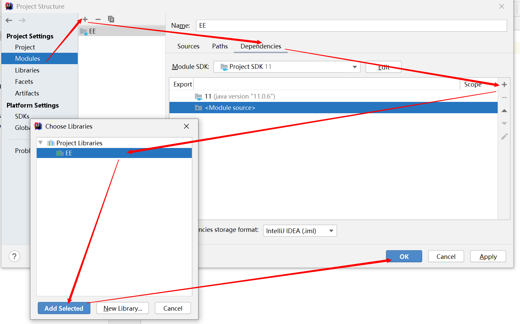Apply Project Structure changes
The image size is (520, 324).
[488, 257]
